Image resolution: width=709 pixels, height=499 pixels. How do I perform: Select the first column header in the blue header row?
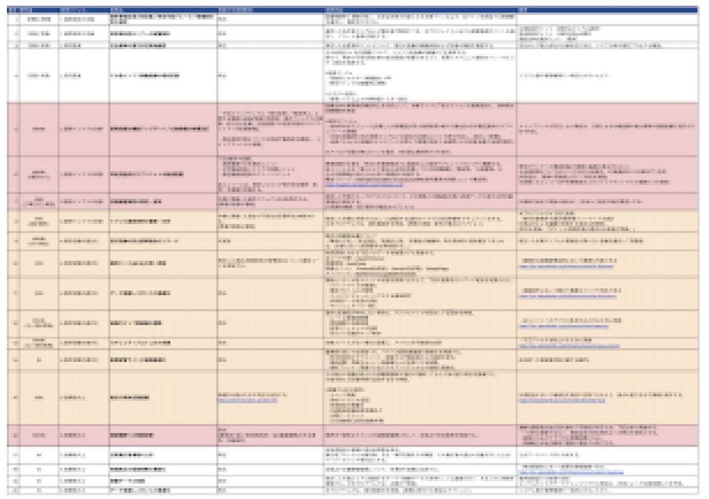[13, 10]
